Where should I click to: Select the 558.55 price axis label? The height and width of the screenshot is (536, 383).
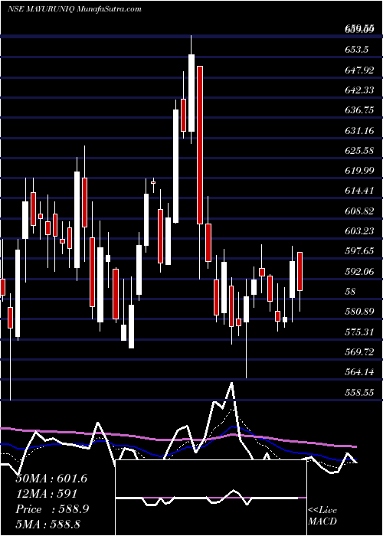click(360, 392)
